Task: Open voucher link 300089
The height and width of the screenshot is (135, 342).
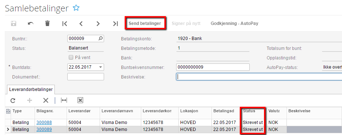Action: click(44, 129)
